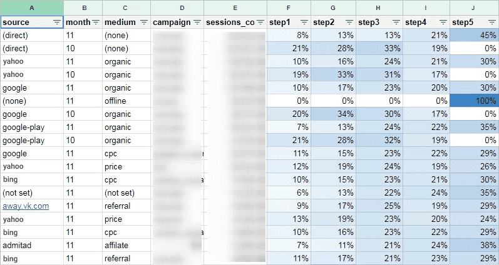Click the admitad source cell

tap(32, 245)
